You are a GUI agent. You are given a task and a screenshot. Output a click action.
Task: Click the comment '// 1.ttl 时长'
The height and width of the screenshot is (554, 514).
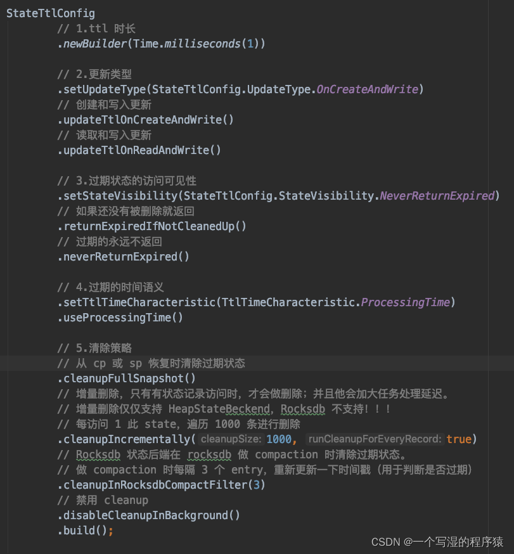[x=96, y=29]
